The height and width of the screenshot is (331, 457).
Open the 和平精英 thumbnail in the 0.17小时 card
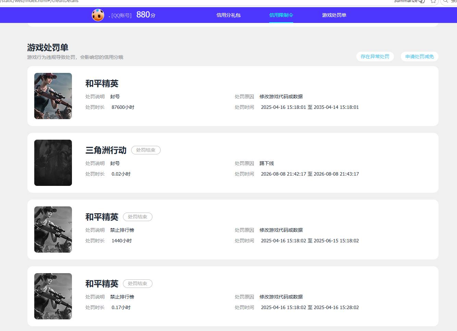pyautogui.click(x=53, y=296)
